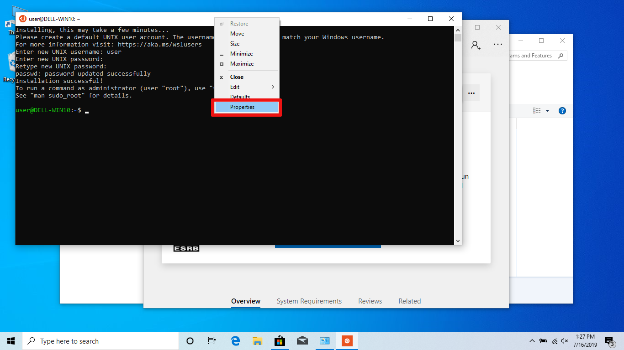Switch to Microsoft Store taskbar icon
624x350 pixels.
[x=280, y=341]
